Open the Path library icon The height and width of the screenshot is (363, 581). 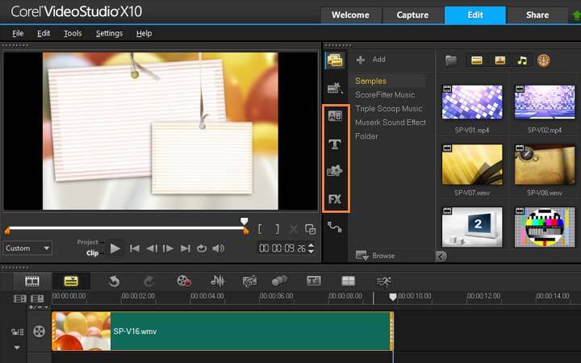[x=335, y=227]
